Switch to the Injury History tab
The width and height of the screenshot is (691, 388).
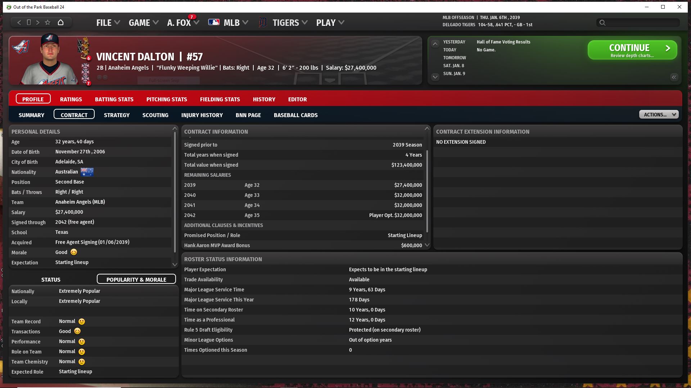tap(202, 115)
